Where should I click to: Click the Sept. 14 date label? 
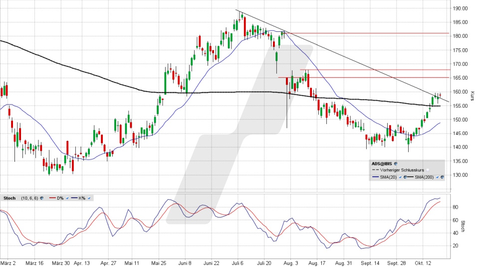click(x=370, y=263)
